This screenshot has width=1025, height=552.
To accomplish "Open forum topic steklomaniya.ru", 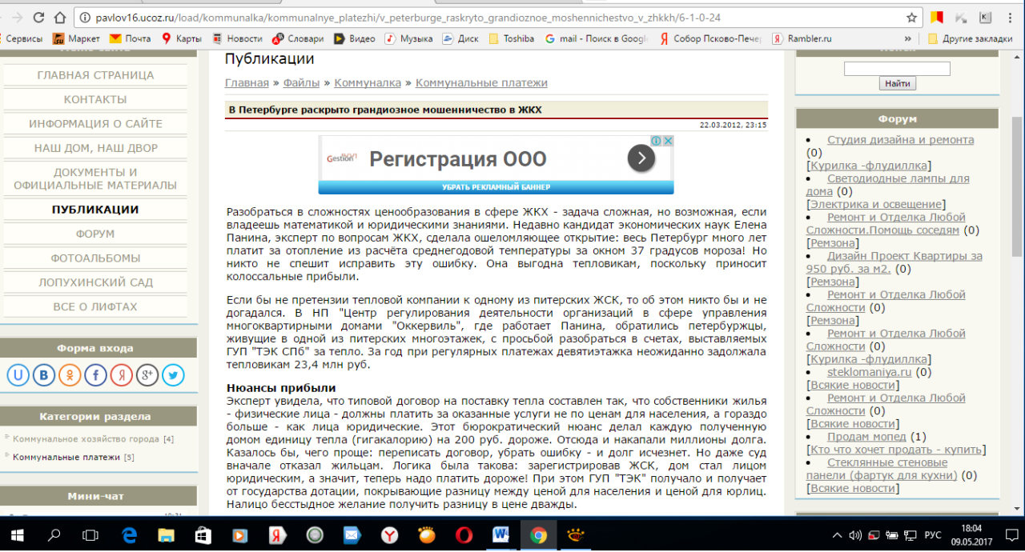I will (870, 372).
